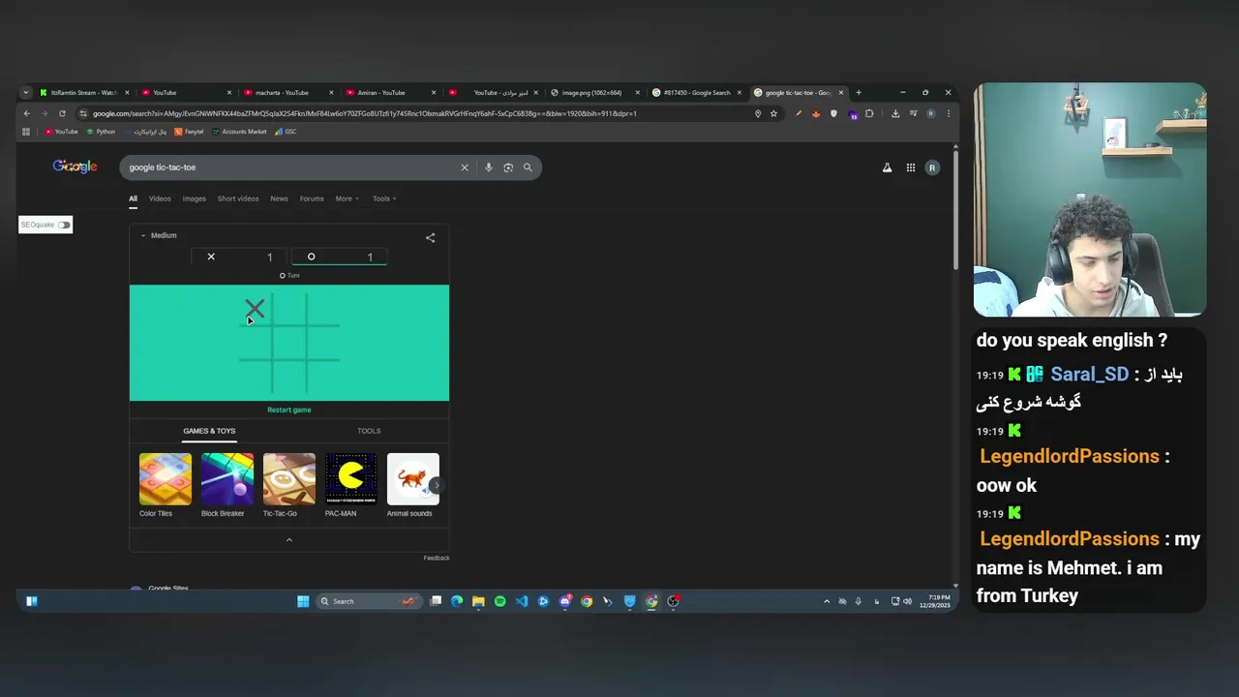Switch to Short videos results tab

238,198
